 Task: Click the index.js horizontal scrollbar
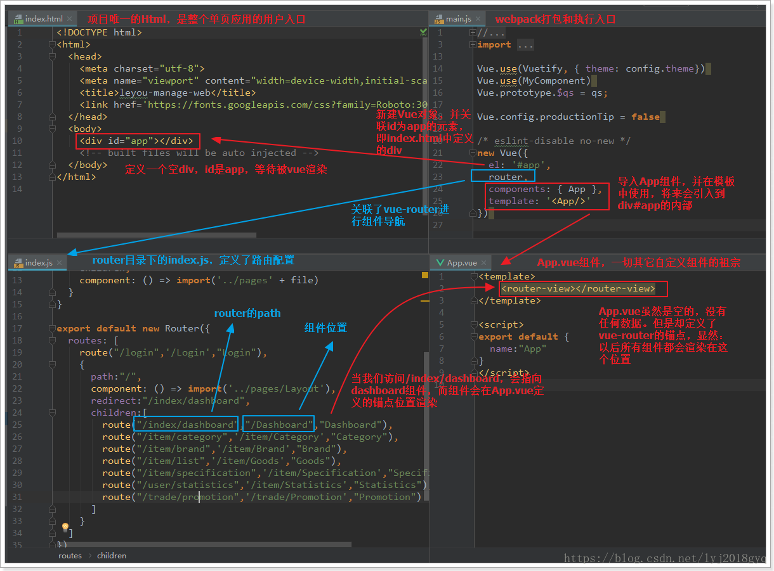pos(204,544)
